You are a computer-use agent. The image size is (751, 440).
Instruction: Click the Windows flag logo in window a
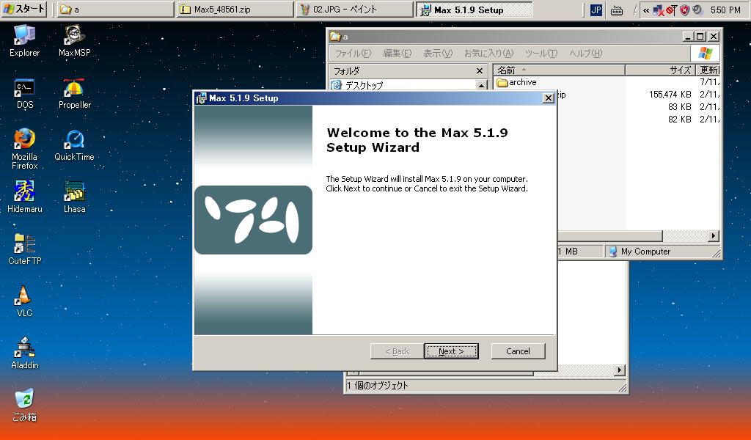point(705,53)
